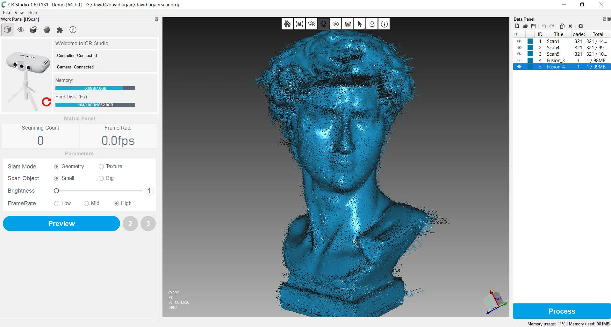This screenshot has width=611, height=327.
Task: Create a new project in Data Panel
Action: (517, 26)
